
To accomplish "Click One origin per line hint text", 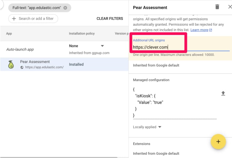I will point(174,55).
